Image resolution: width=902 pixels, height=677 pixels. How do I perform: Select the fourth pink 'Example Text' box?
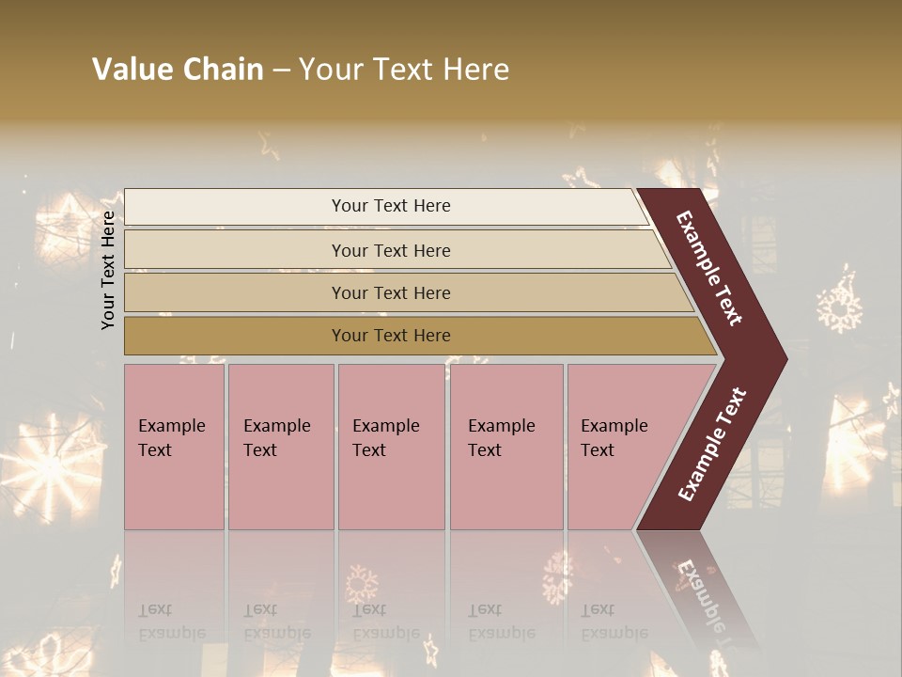point(506,447)
